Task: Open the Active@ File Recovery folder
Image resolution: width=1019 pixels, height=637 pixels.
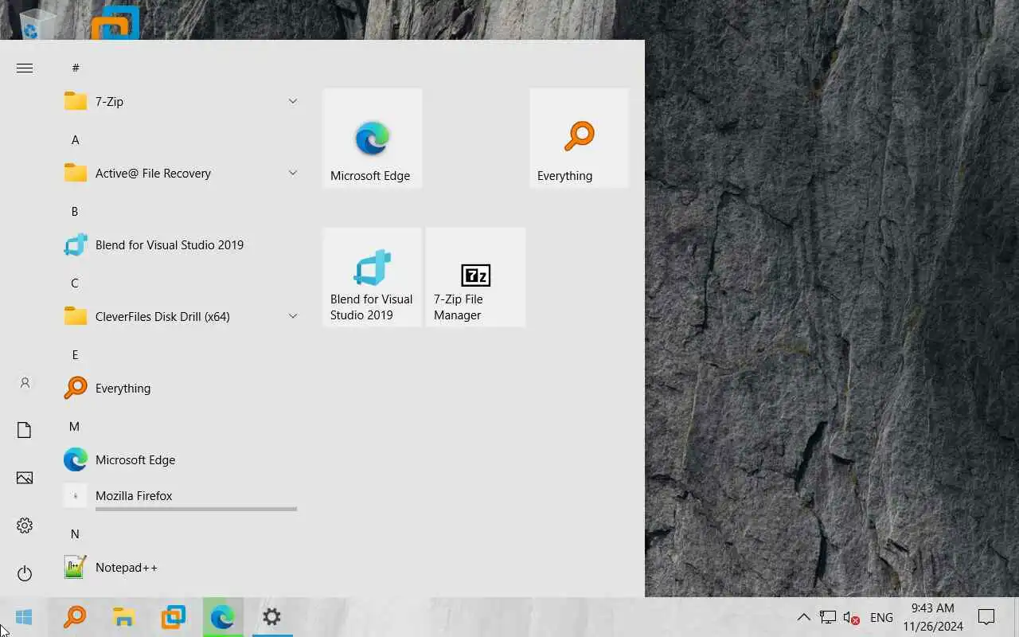Action: point(182,174)
